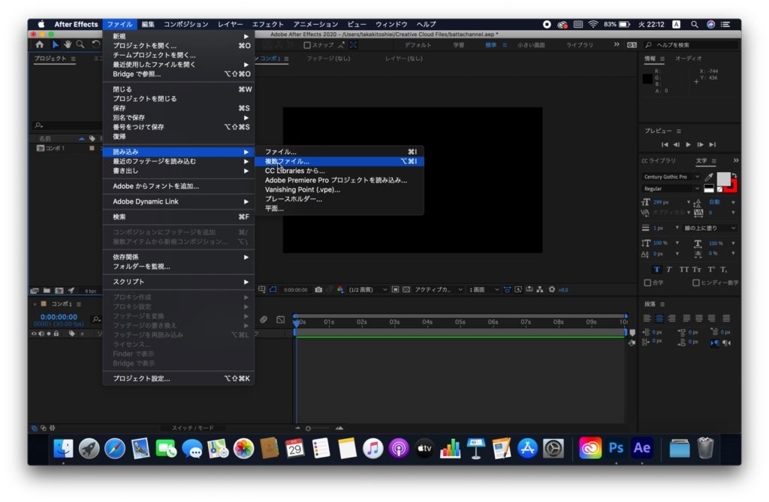
Task: Select the 小さい画面 workspace
Action: pyautogui.click(x=531, y=45)
